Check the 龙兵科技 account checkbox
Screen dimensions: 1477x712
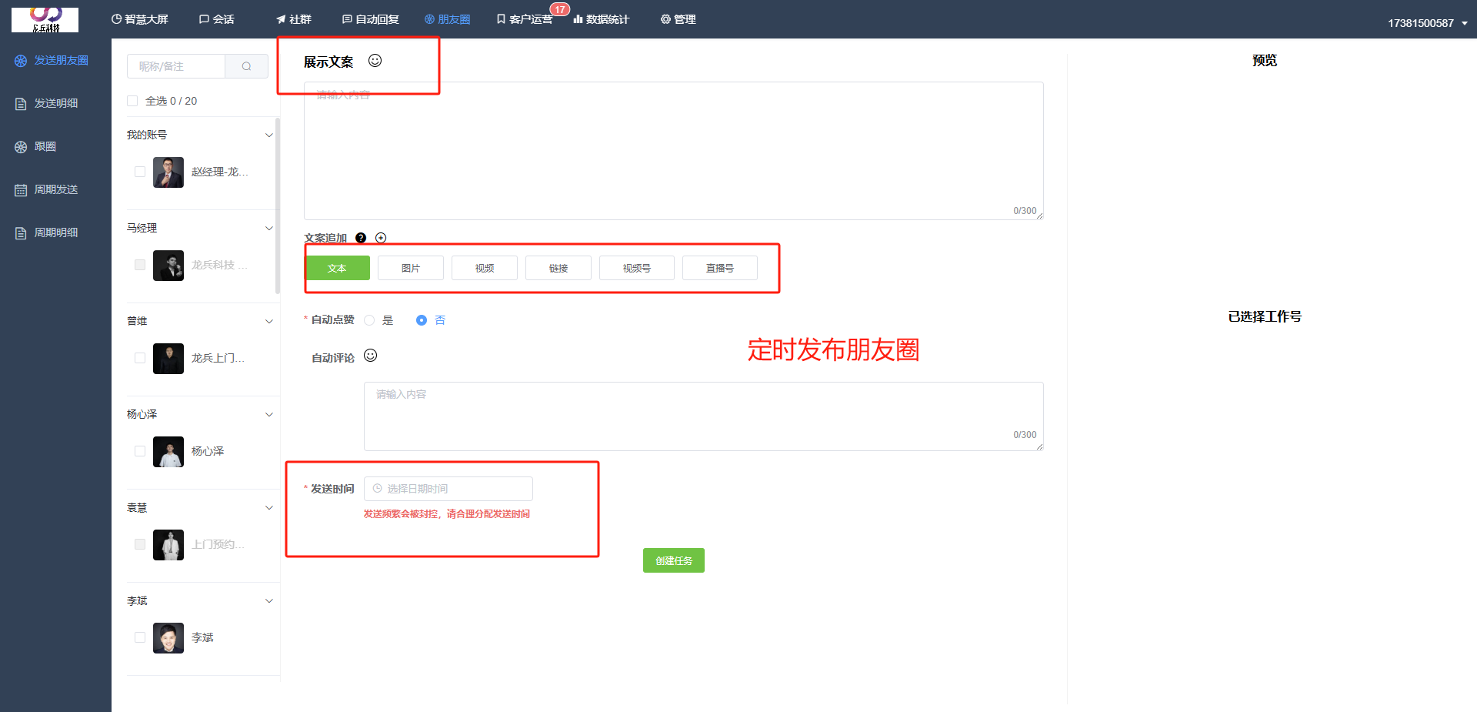tap(140, 265)
